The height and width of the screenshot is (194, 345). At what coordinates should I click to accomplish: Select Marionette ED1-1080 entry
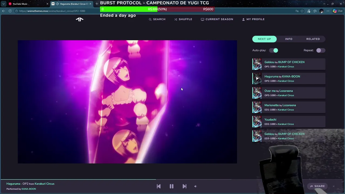tap(289, 107)
